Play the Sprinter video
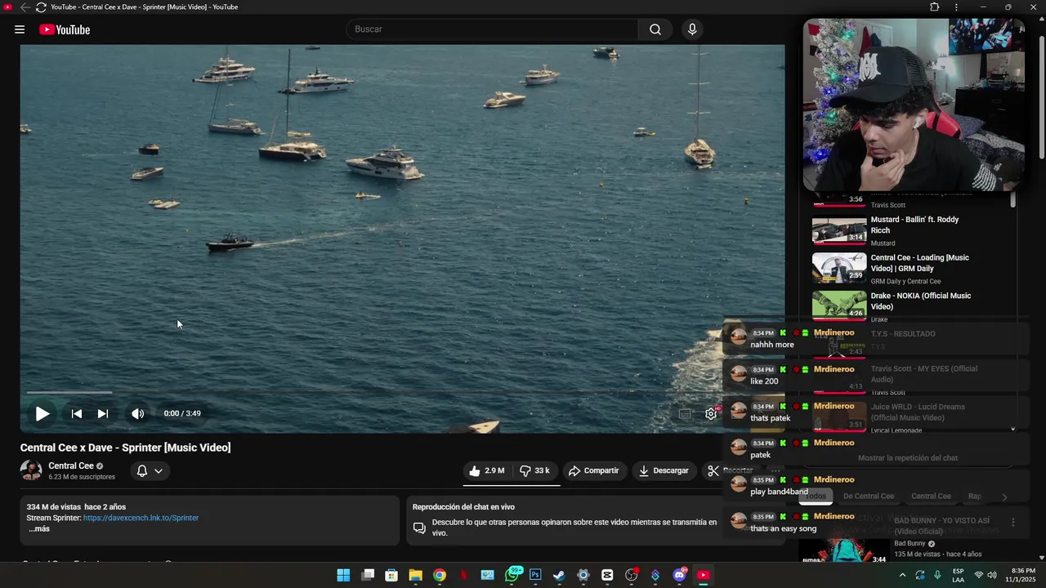This screenshot has width=1046, height=588. tap(42, 414)
